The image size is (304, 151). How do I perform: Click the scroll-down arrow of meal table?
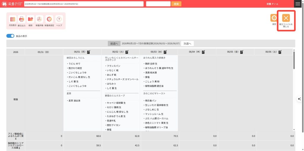tap(294, 130)
